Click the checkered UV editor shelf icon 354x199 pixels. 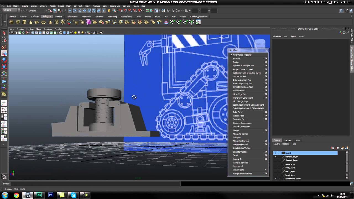coord(198,22)
